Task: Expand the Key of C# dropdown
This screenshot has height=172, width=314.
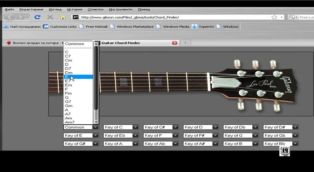Action: [x=175, y=127]
